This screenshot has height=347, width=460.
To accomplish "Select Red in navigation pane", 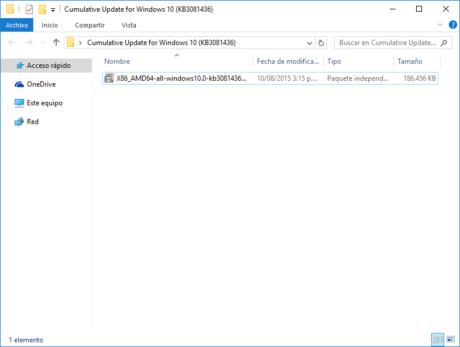I will 33,122.
